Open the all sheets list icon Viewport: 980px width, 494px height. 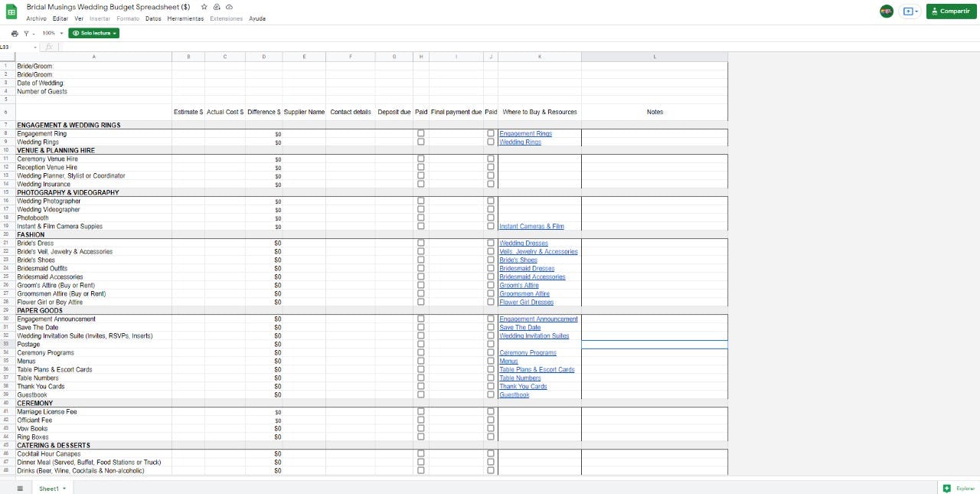point(20,488)
